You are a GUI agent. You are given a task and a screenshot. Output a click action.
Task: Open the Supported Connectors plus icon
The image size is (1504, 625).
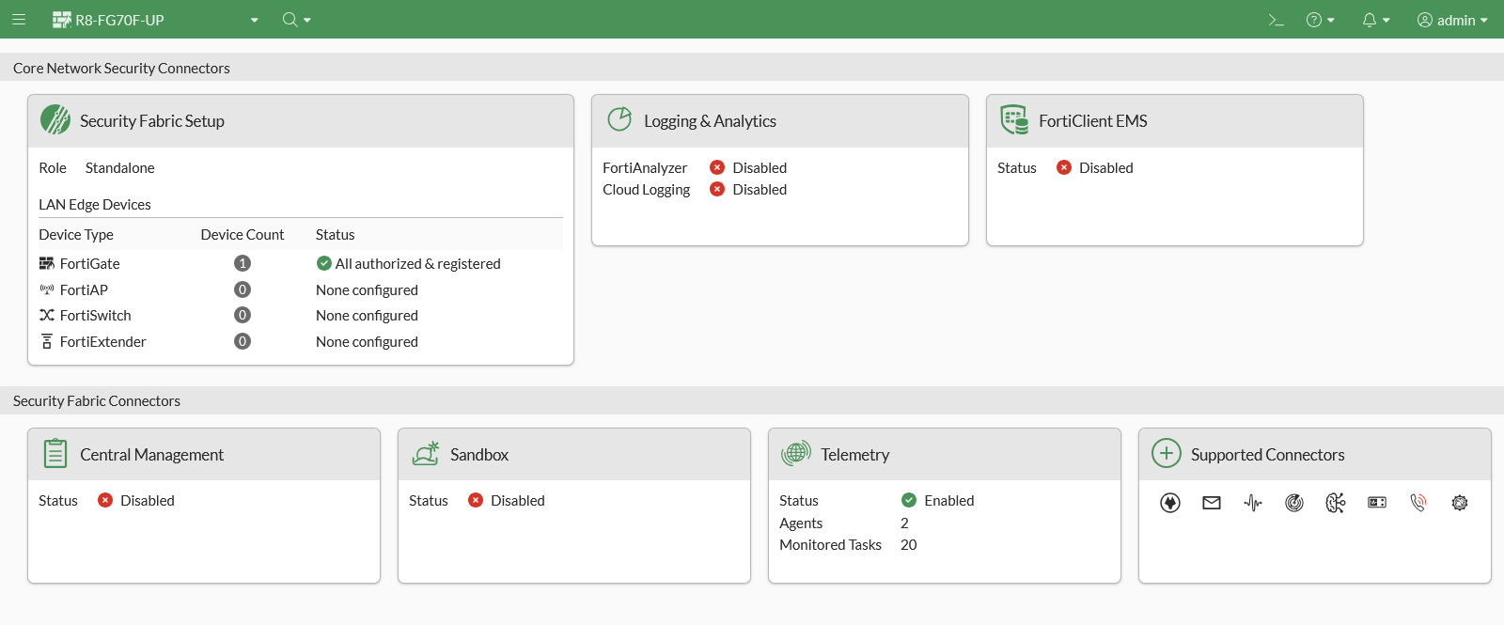[x=1167, y=454]
